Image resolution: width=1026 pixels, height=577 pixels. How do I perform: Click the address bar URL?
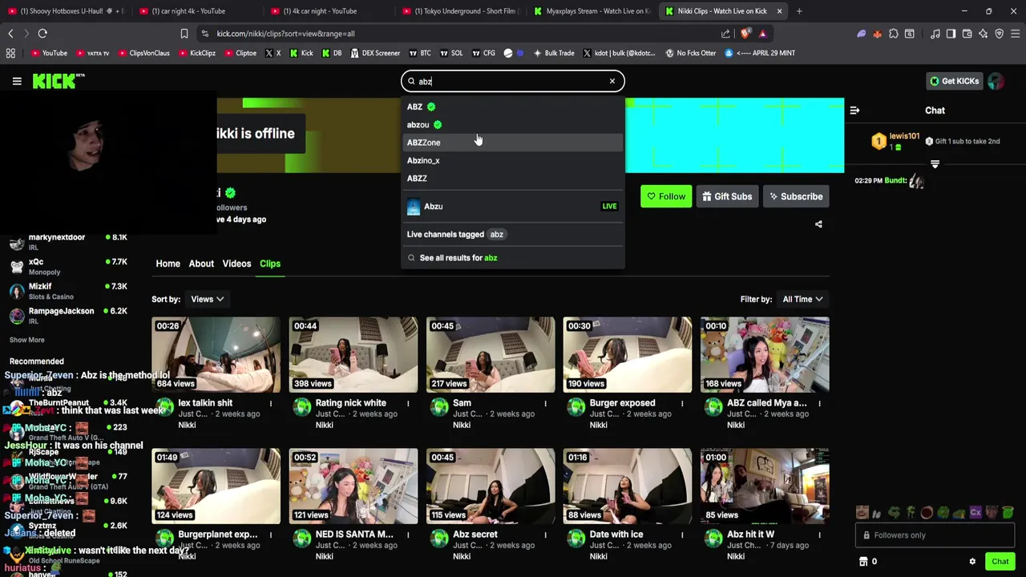pos(285,34)
